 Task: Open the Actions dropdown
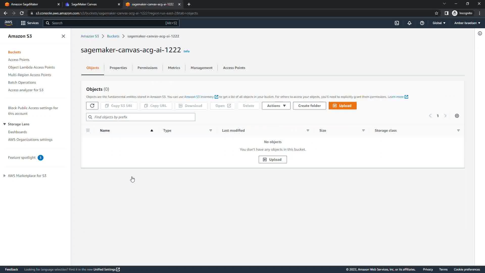coord(276,106)
